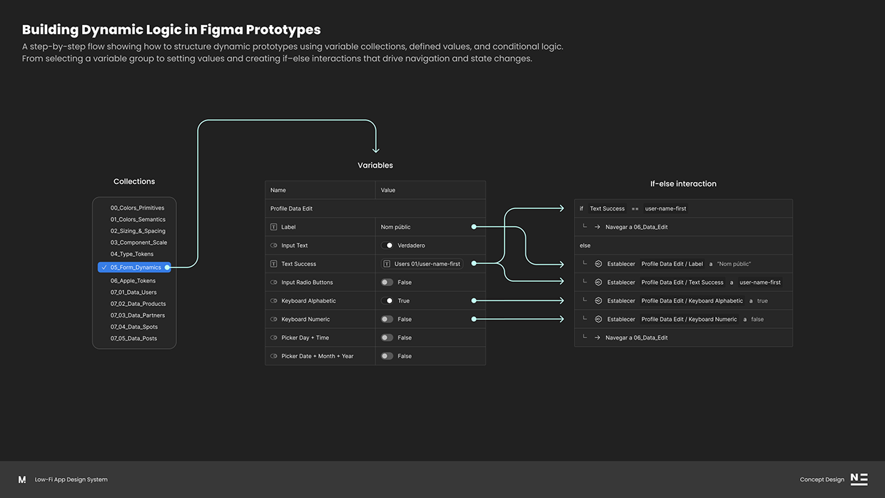Click the Users 01/user-name-first variable chip
The width and height of the screenshot is (885, 498).
click(x=422, y=264)
